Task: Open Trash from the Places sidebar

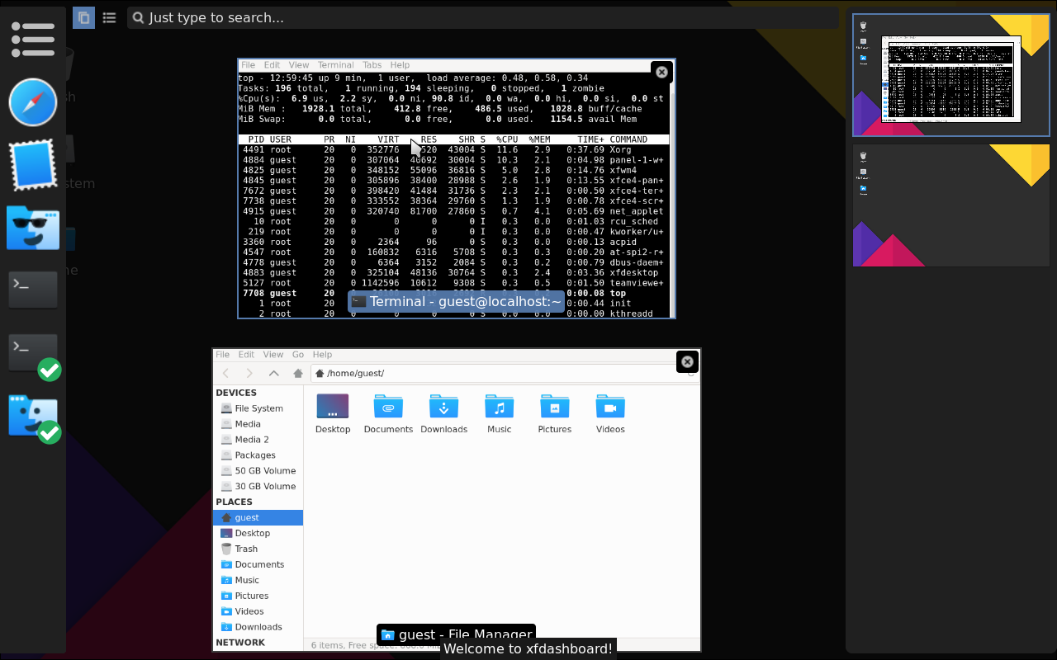Action: (244, 549)
